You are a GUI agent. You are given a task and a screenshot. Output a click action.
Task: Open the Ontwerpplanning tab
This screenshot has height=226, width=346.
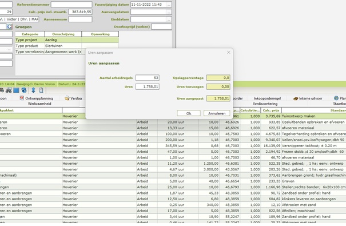[37, 98]
